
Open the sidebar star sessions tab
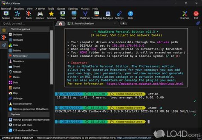[x=4, y=30]
